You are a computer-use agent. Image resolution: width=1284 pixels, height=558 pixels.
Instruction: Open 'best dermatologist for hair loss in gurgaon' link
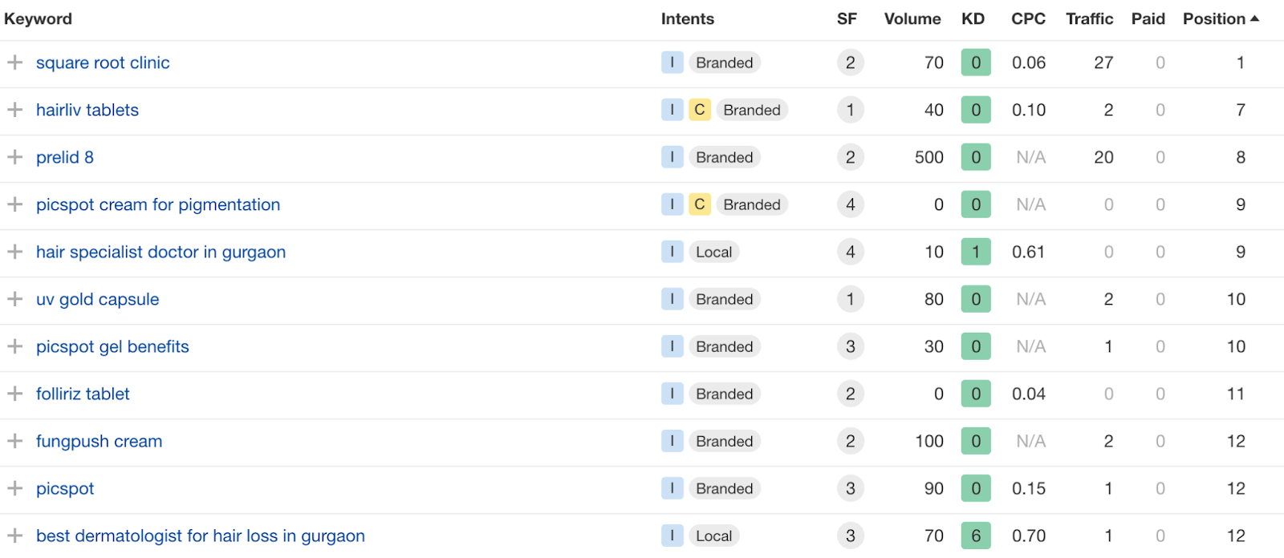click(x=201, y=536)
